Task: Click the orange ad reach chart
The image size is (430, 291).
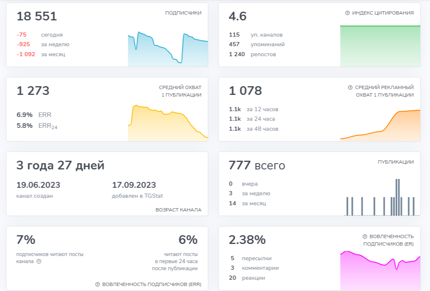Action: click(x=380, y=126)
